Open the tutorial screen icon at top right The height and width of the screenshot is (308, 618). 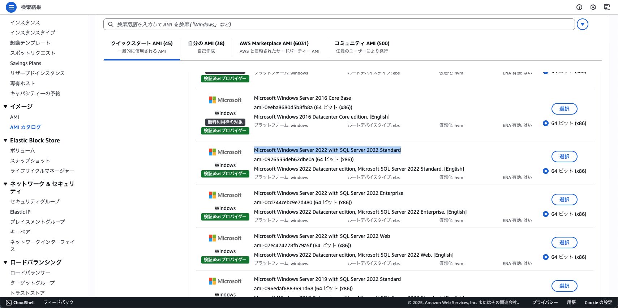tap(607, 7)
